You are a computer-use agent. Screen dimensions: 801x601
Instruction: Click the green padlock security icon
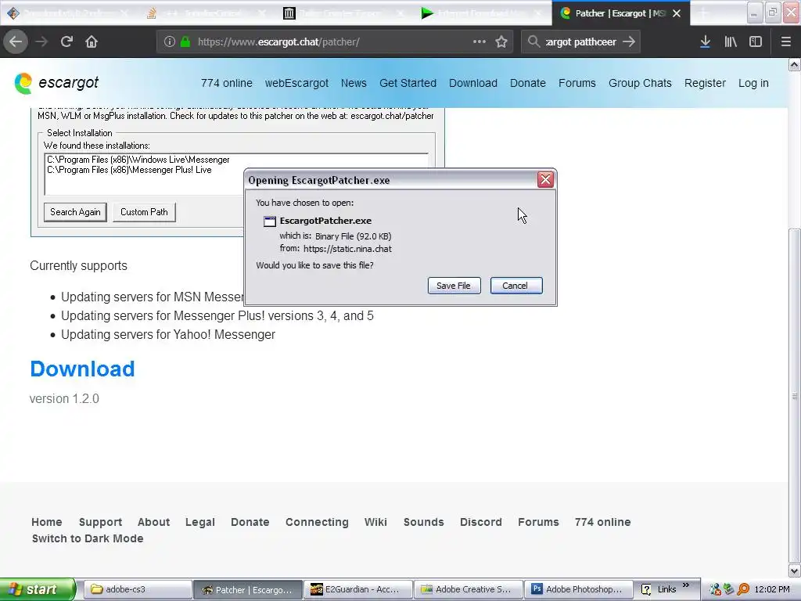point(185,42)
